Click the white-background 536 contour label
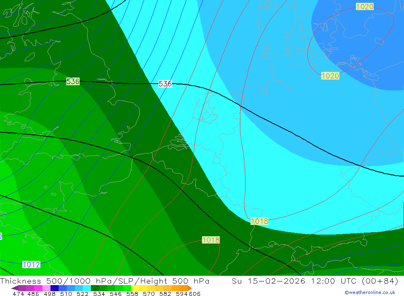 point(165,84)
